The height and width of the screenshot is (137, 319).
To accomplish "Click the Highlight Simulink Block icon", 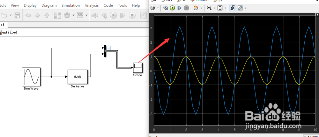I will point(196,8).
